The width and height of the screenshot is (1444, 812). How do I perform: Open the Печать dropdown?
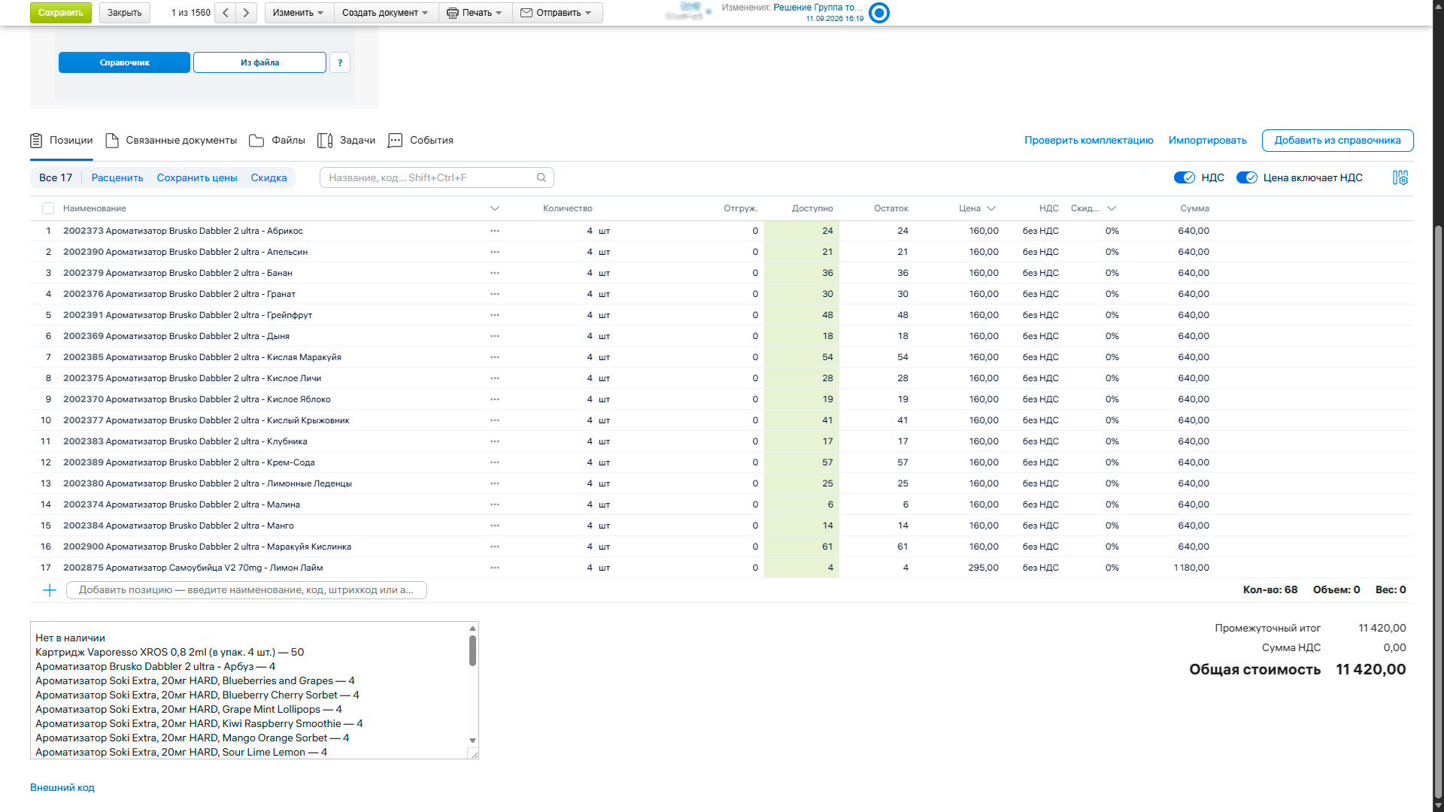475,13
